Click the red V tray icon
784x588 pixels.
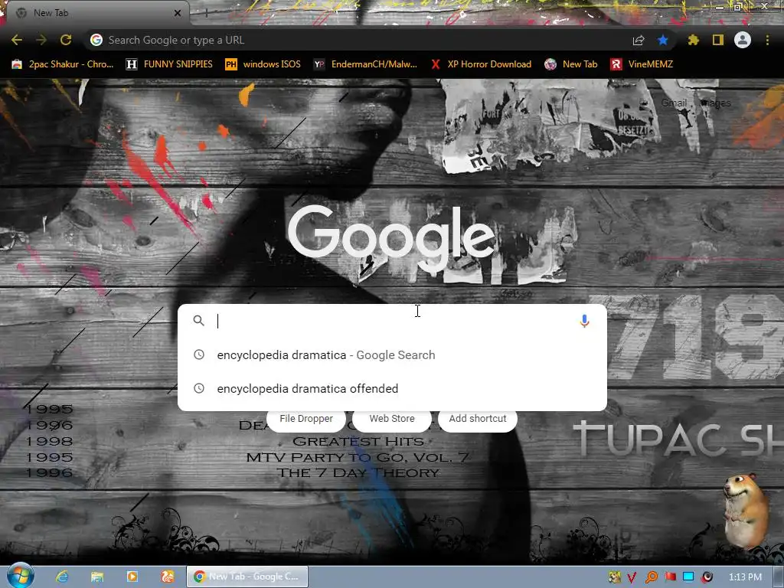click(632, 577)
